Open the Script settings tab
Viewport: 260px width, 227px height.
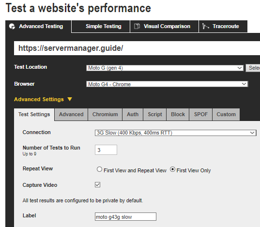pos(155,114)
